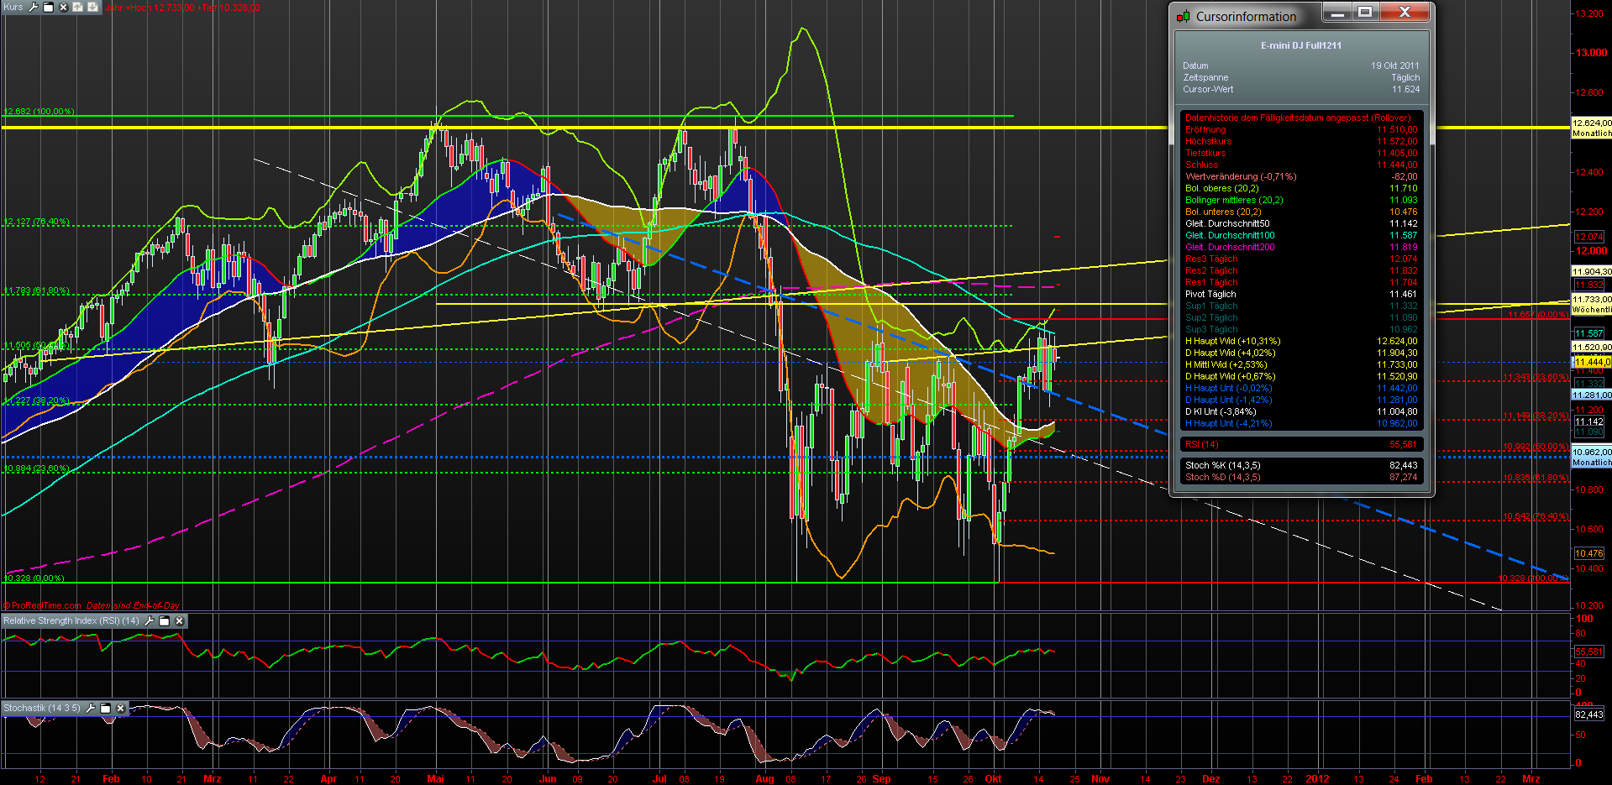Click the move-up arrow icon in the Kurs toolbar
1612x785 pixels.
[x=77, y=8]
